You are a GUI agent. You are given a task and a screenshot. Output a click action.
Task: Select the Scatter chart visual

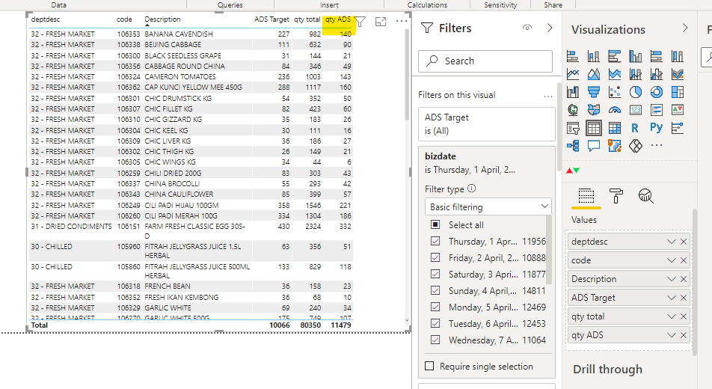[614, 92]
